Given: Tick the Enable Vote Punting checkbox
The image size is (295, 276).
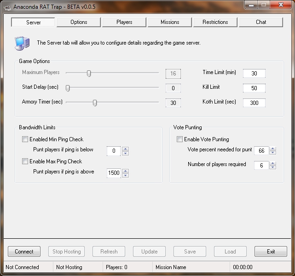Looking at the screenshot, I should 179,139.
